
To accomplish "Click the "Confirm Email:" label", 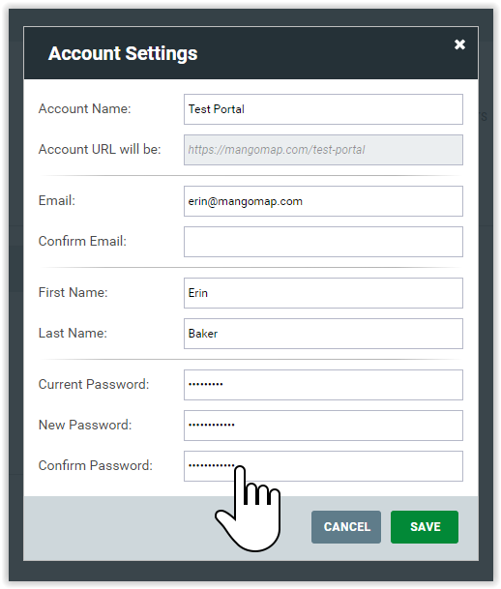I will pyautogui.click(x=82, y=241).
